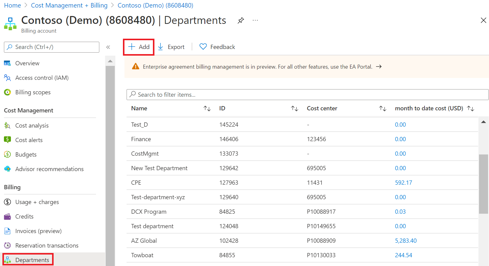Sort departments by Name column
Viewport: 489px width, 266px height.
tap(207, 109)
